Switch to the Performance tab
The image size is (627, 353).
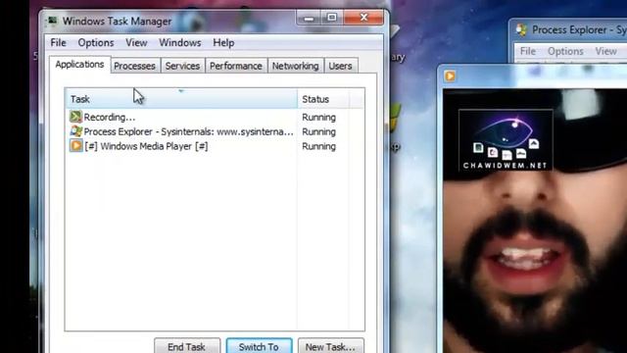point(236,66)
